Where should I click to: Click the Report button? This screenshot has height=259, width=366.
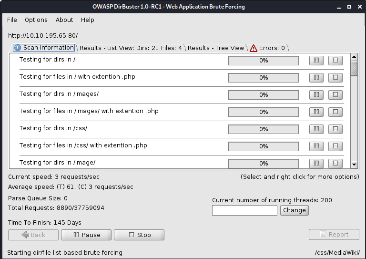[x=334, y=235]
